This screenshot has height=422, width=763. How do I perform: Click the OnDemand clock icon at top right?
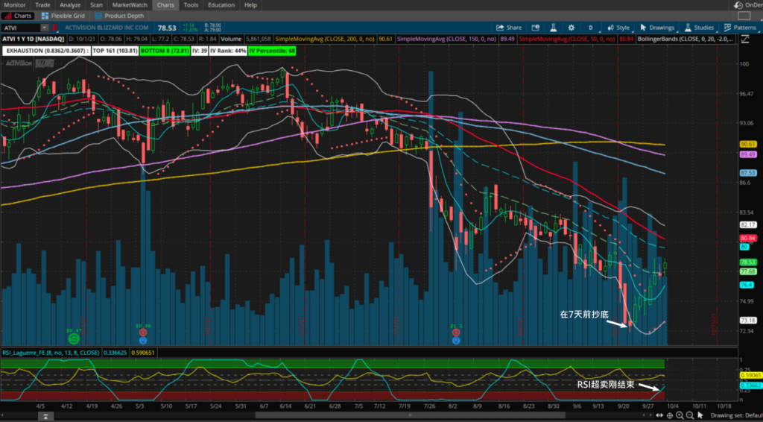pyautogui.click(x=738, y=5)
